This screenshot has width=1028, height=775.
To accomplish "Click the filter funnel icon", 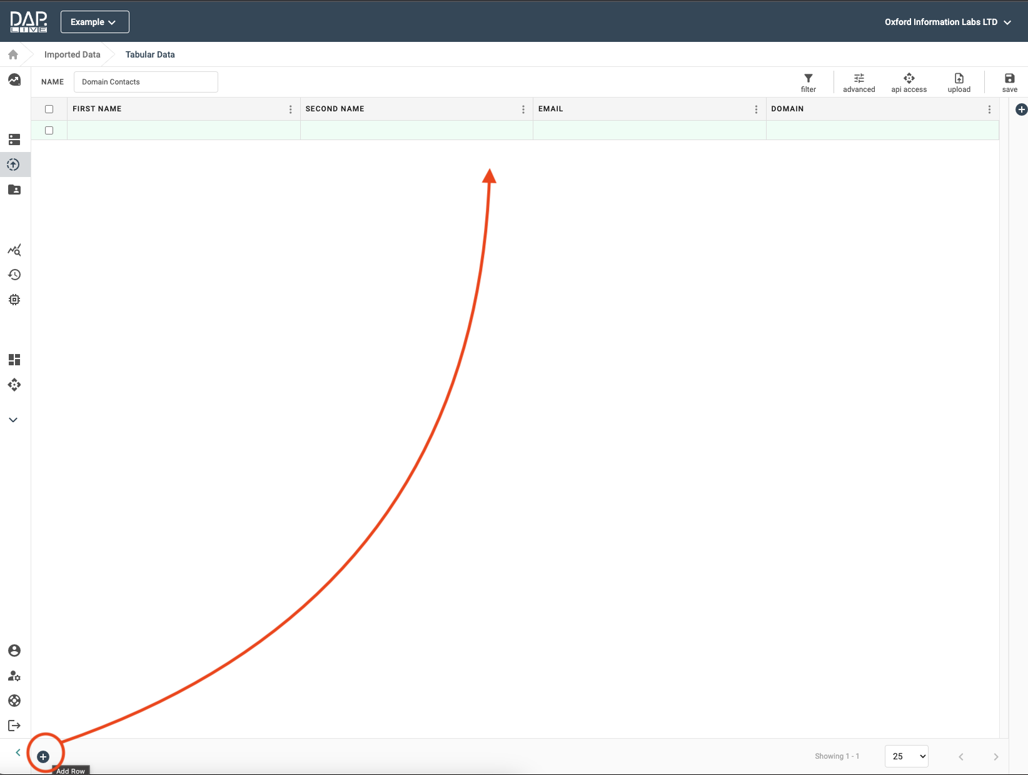I will (x=808, y=79).
